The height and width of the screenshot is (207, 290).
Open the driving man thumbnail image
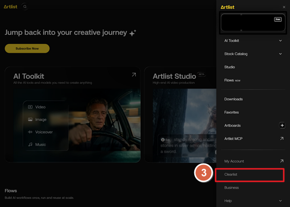77,125
